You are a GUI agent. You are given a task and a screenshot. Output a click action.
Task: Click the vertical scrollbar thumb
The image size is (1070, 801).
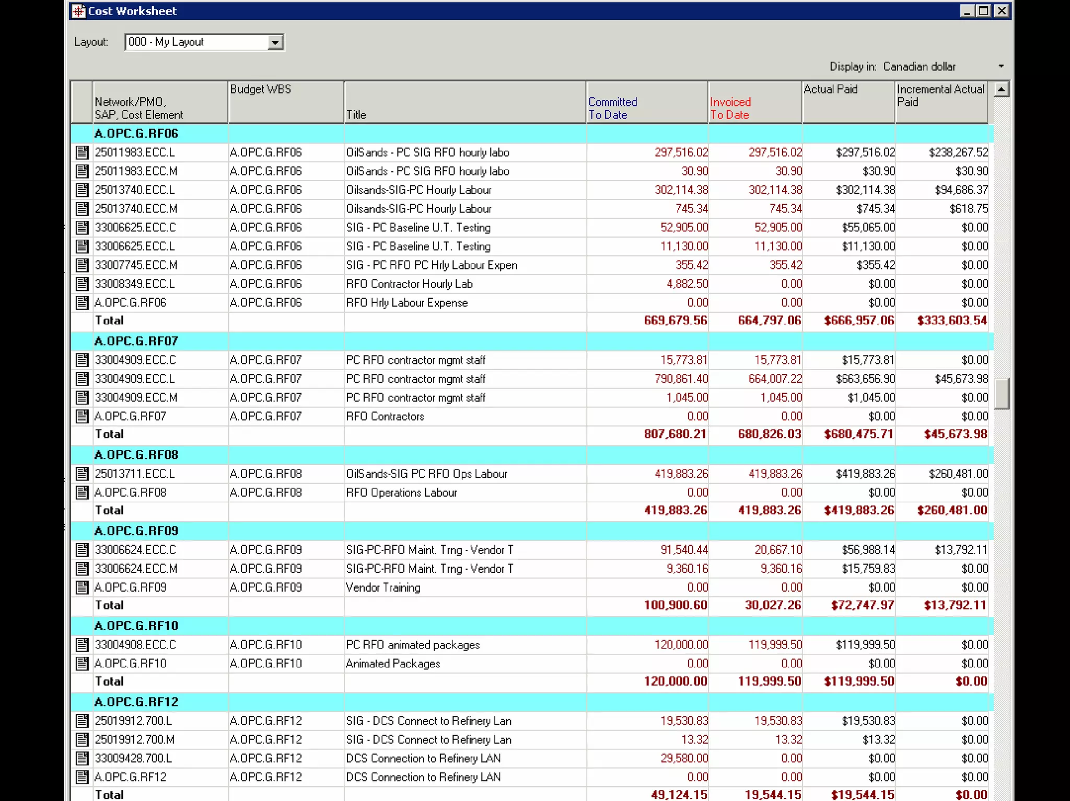[1001, 394]
